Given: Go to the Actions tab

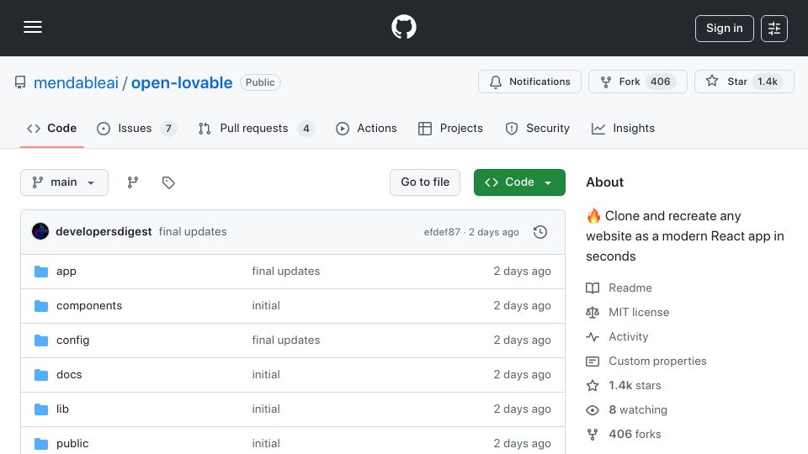Looking at the screenshot, I should click(366, 128).
